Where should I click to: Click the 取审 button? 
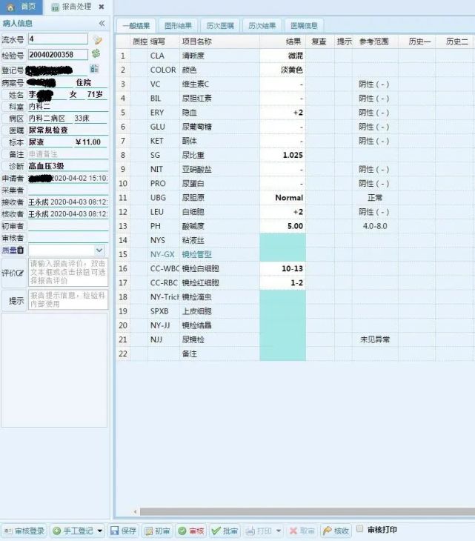coord(302,531)
